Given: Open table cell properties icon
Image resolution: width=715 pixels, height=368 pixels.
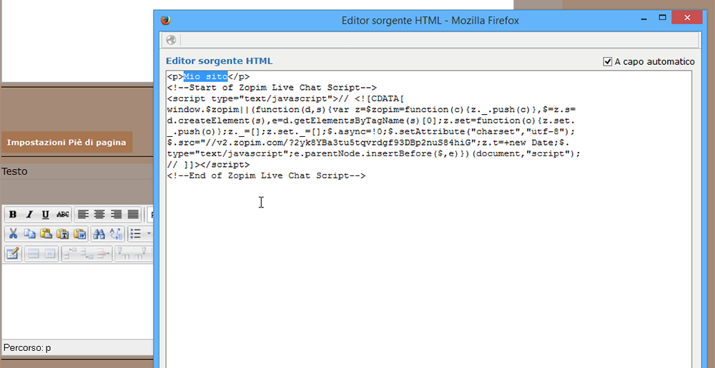Looking at the screenshot, I should [50, 254].
